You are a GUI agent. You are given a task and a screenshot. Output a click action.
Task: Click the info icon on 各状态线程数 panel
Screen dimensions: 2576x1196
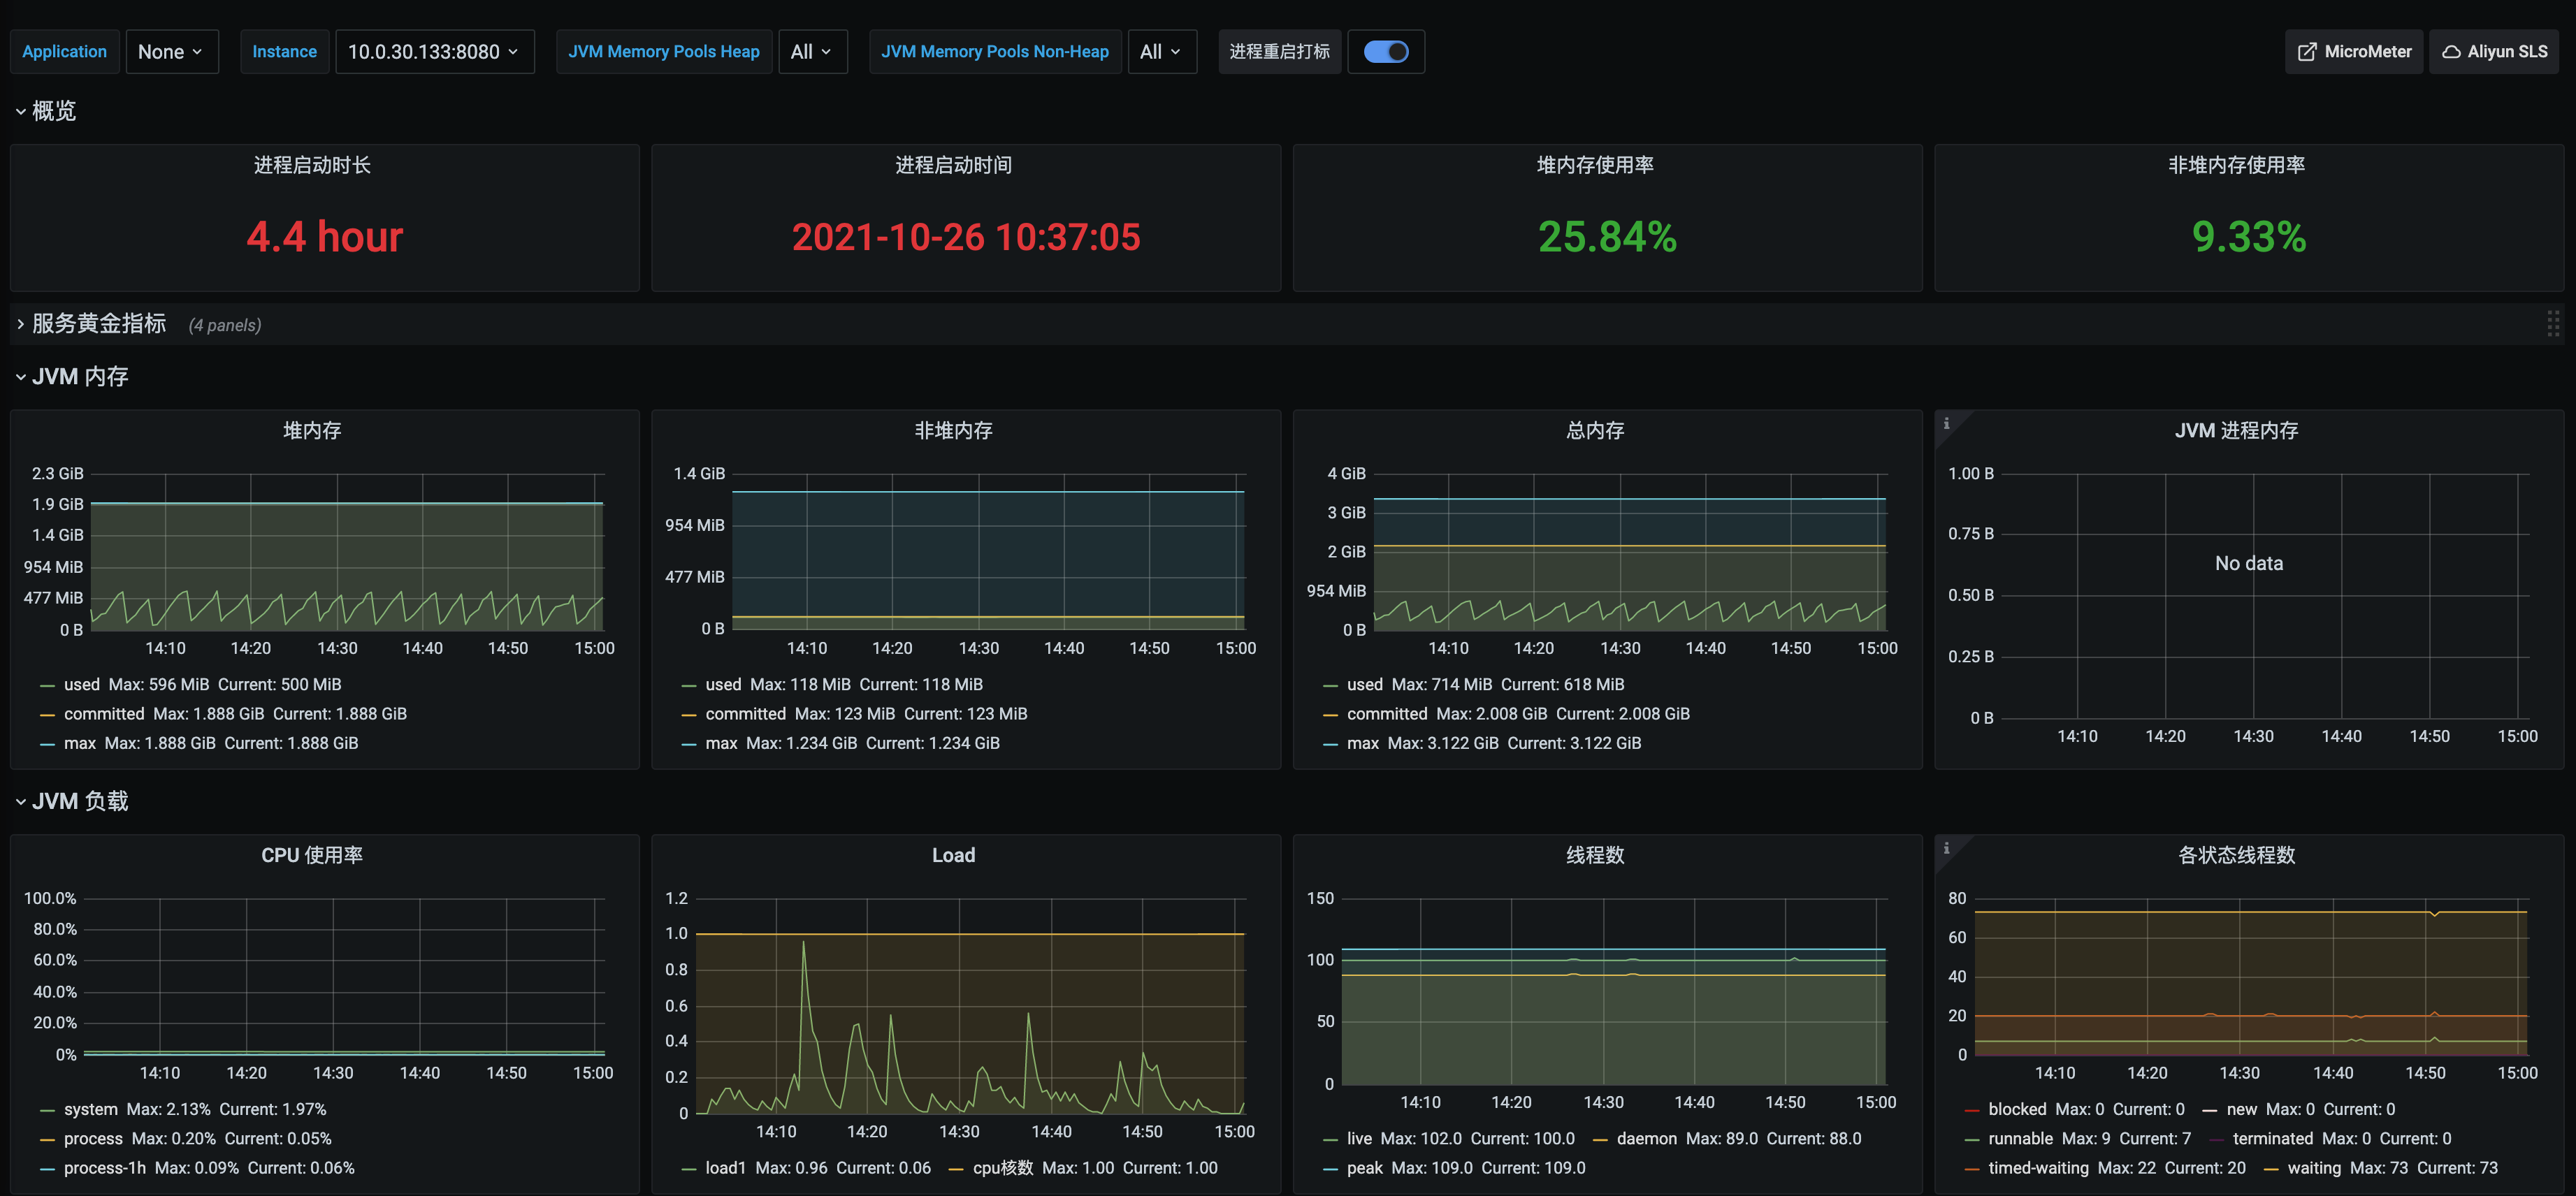1947,849
